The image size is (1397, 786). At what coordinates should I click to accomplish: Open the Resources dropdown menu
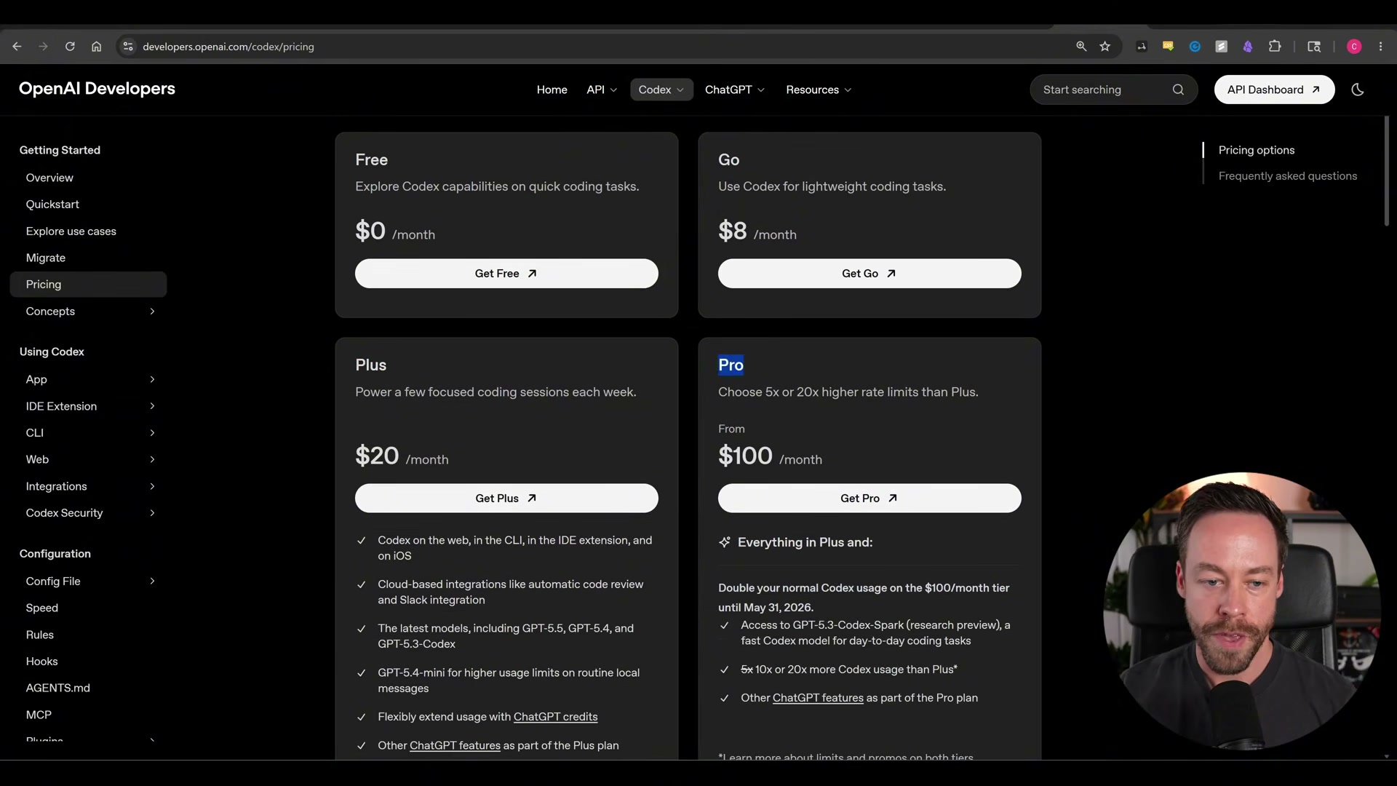(x=819, y=90)
